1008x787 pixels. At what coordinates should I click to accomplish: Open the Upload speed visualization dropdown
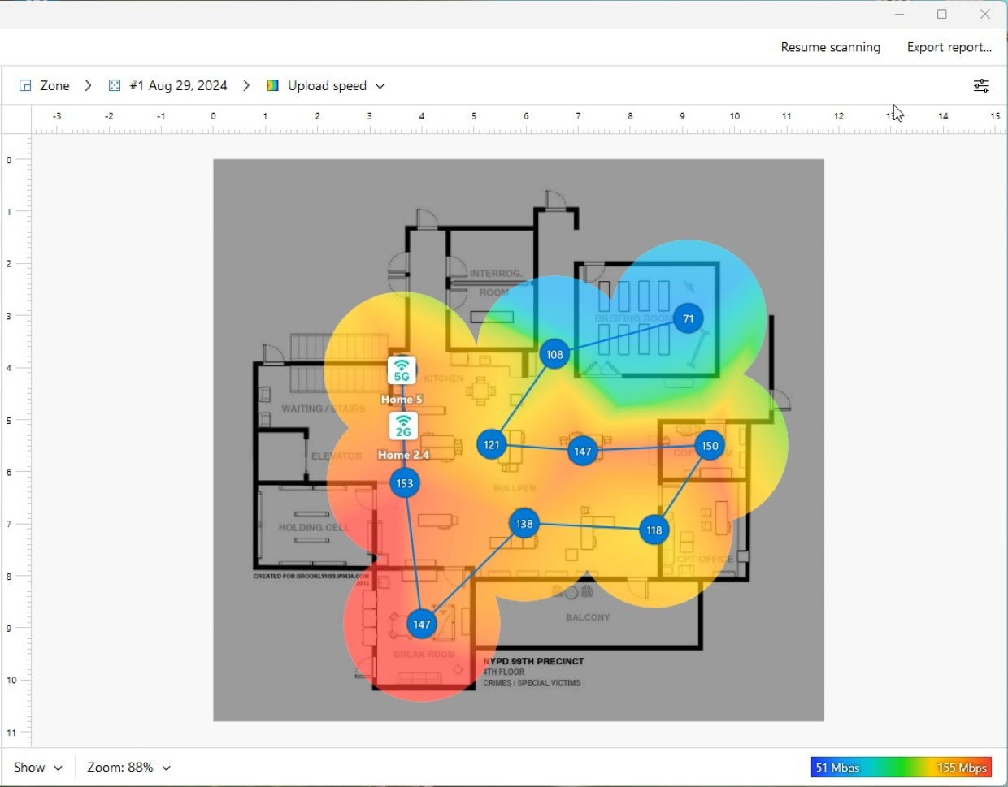coord(335,85)
